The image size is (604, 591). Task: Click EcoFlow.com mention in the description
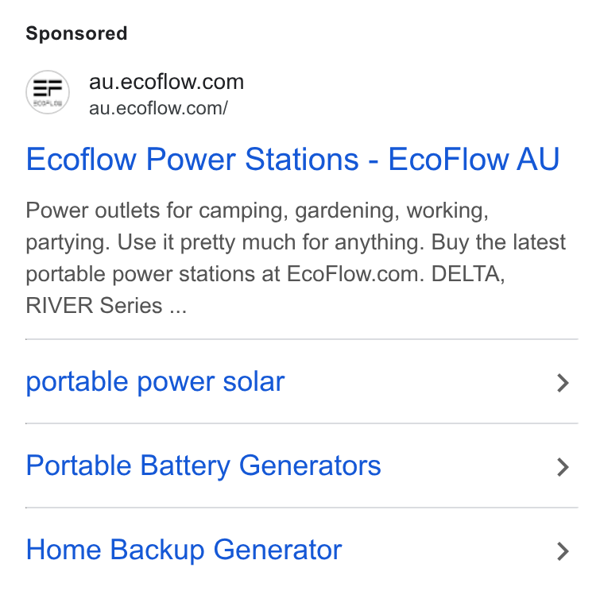tap(355, 274)
